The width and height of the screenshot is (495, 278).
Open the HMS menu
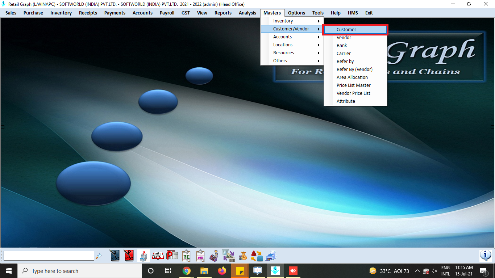353,13
